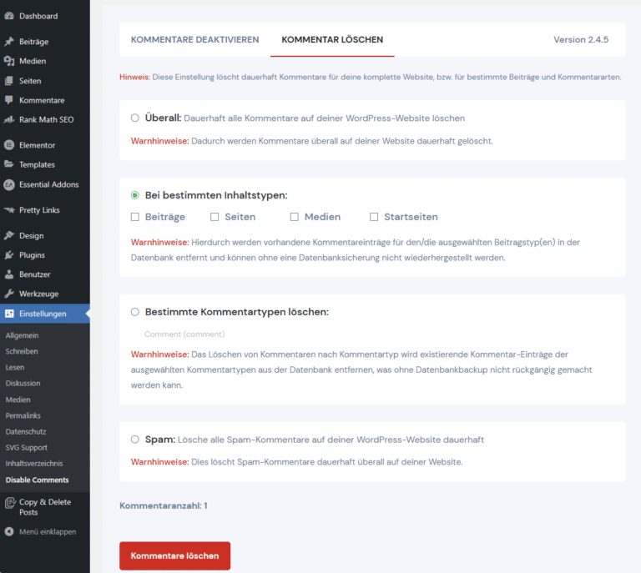Check the Seiten checkbox
641x573 pixels.
tap(215, 217)
